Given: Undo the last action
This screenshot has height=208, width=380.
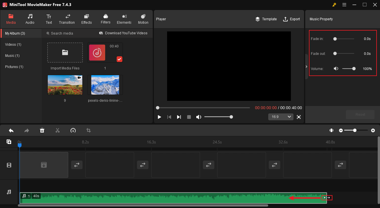Looking at the screenshot, I should pyautogui.click(x=11, y=131).
